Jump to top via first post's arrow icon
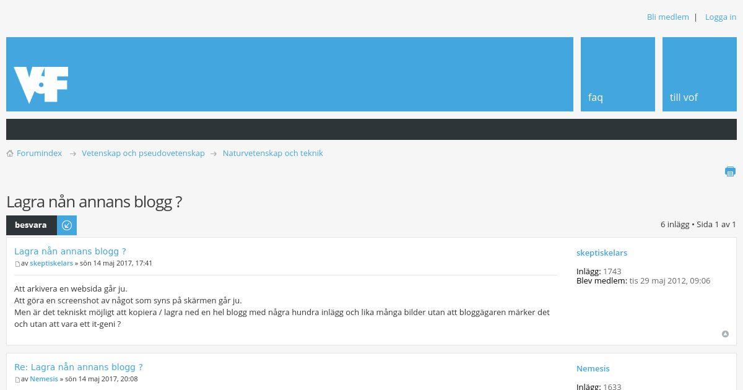 725,334
